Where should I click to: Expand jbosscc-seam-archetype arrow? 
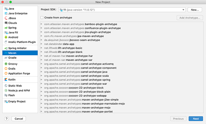point(42,40)
